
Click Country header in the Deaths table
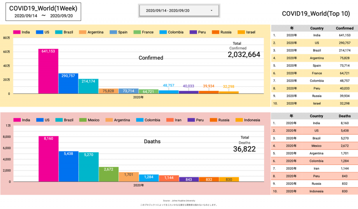click(x=316, y=116)
